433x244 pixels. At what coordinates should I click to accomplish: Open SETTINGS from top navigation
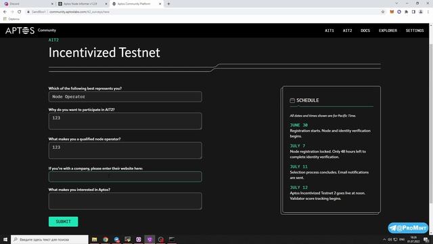pos(415,30)
